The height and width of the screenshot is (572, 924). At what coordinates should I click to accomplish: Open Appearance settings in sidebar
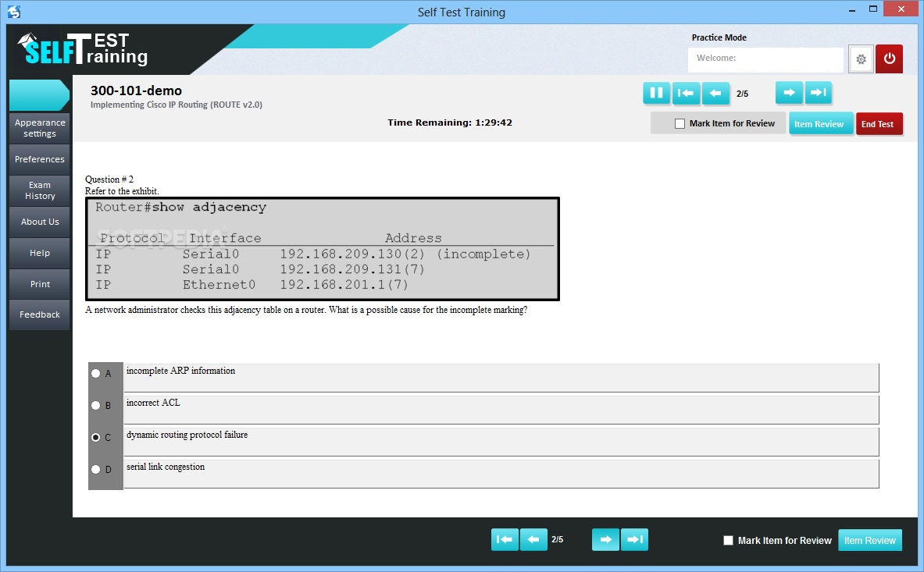click(40, 128)
